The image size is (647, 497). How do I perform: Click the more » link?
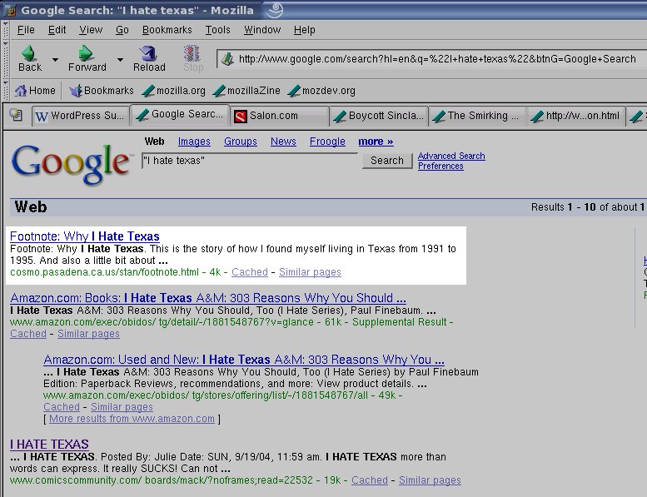point(376,142)
